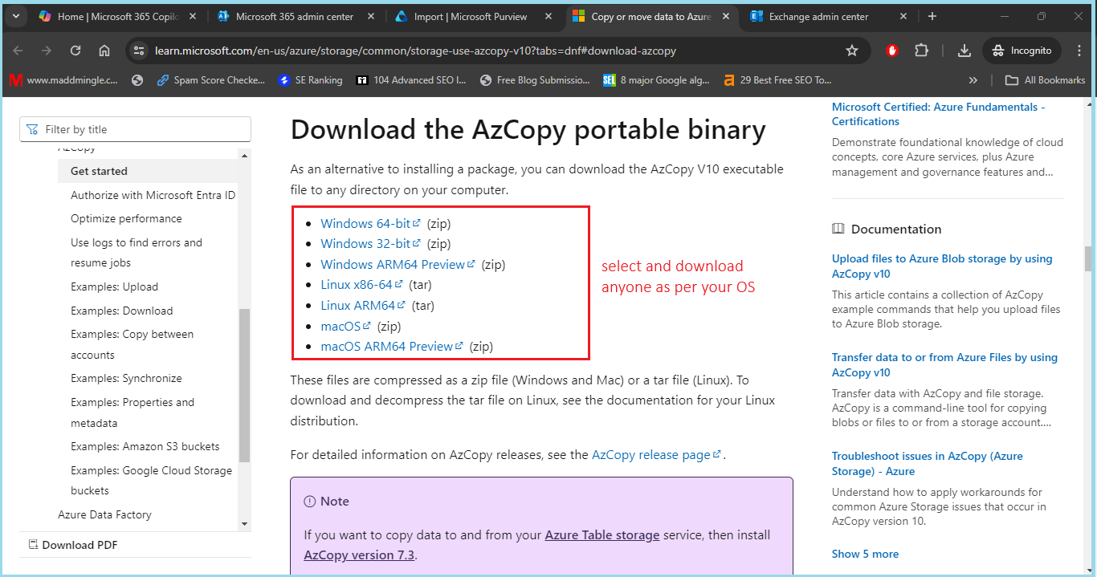Switch to the Home Microsoft 365 Copilot tab
Image resolution: width=1097 pixels, height=577 pixels.
[x=117, y=16]
